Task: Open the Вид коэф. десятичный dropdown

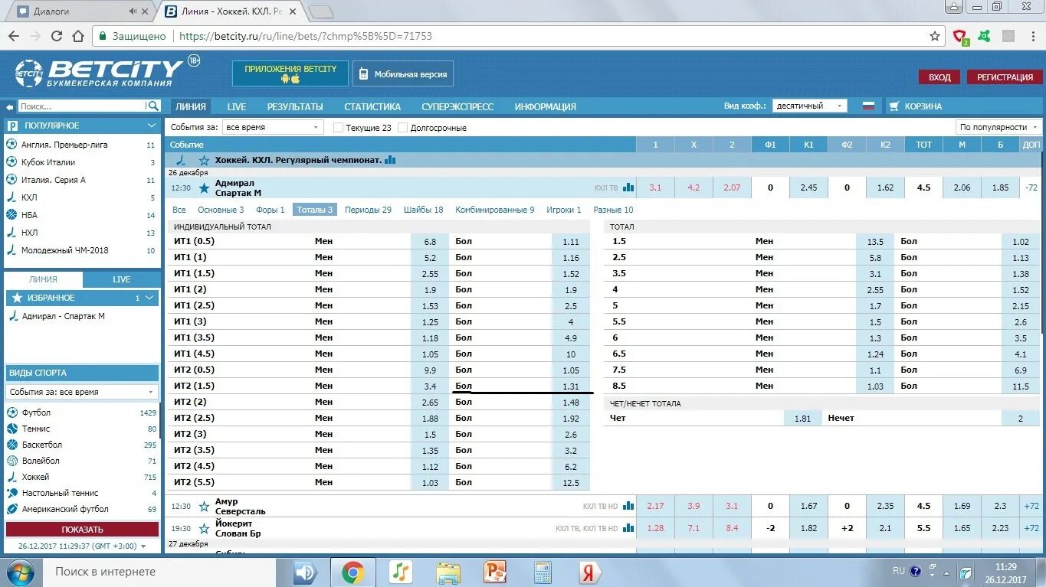Action: [809, 106]
